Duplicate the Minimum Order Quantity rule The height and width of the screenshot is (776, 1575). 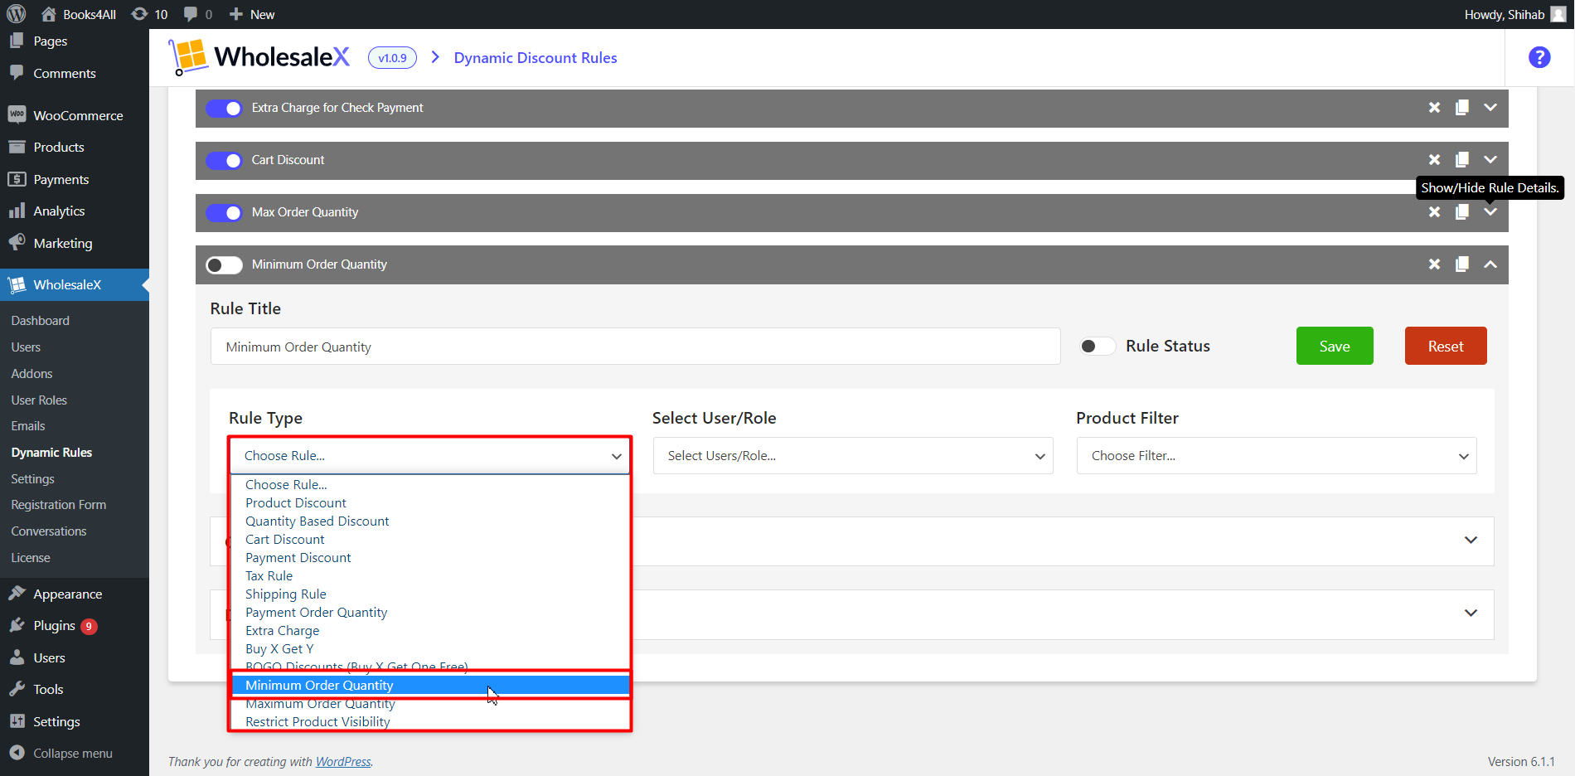tap(1462, 264)
